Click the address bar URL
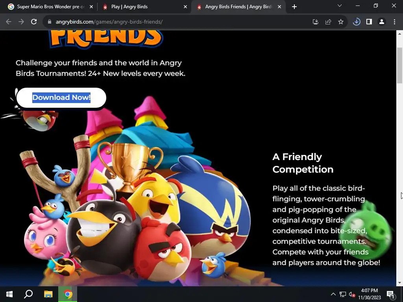This screenshot has height=302, width=403. pyautogui.click(x=109, y=22)
